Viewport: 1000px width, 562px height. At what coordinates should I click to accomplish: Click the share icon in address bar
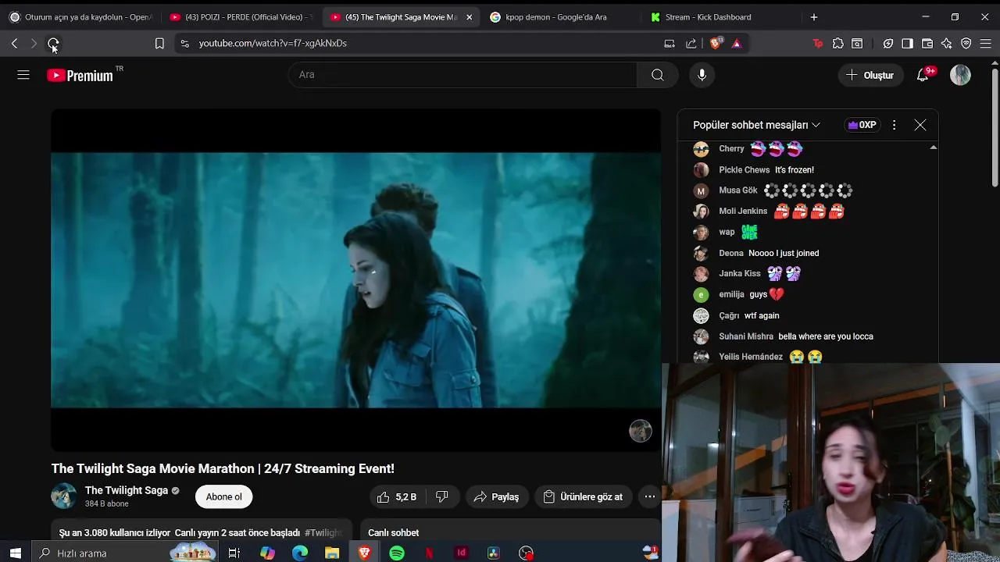tap(691, 44)
